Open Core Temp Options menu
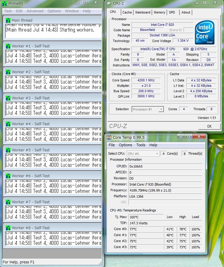The height and width of the screenshot is (267, 224). click(125, 145)
